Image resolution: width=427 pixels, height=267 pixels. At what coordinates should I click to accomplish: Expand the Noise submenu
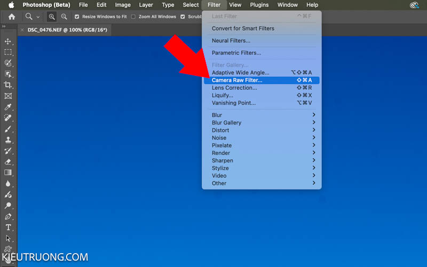point(262,138)
